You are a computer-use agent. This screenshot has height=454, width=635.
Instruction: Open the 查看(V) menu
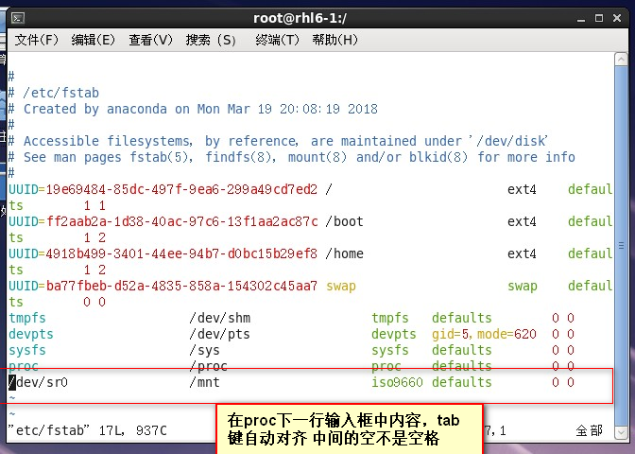[150, 40]
